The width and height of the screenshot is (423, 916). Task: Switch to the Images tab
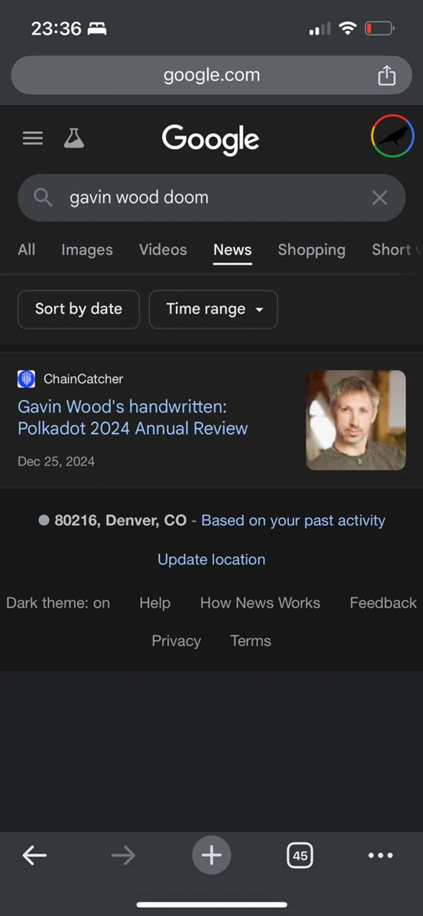pos(87,250)
